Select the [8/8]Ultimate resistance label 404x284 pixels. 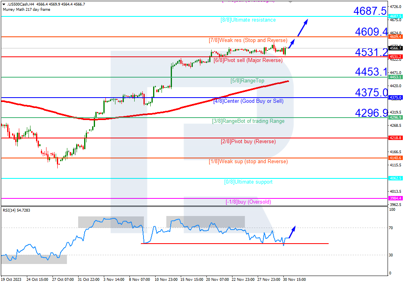[x=248, y=20]
